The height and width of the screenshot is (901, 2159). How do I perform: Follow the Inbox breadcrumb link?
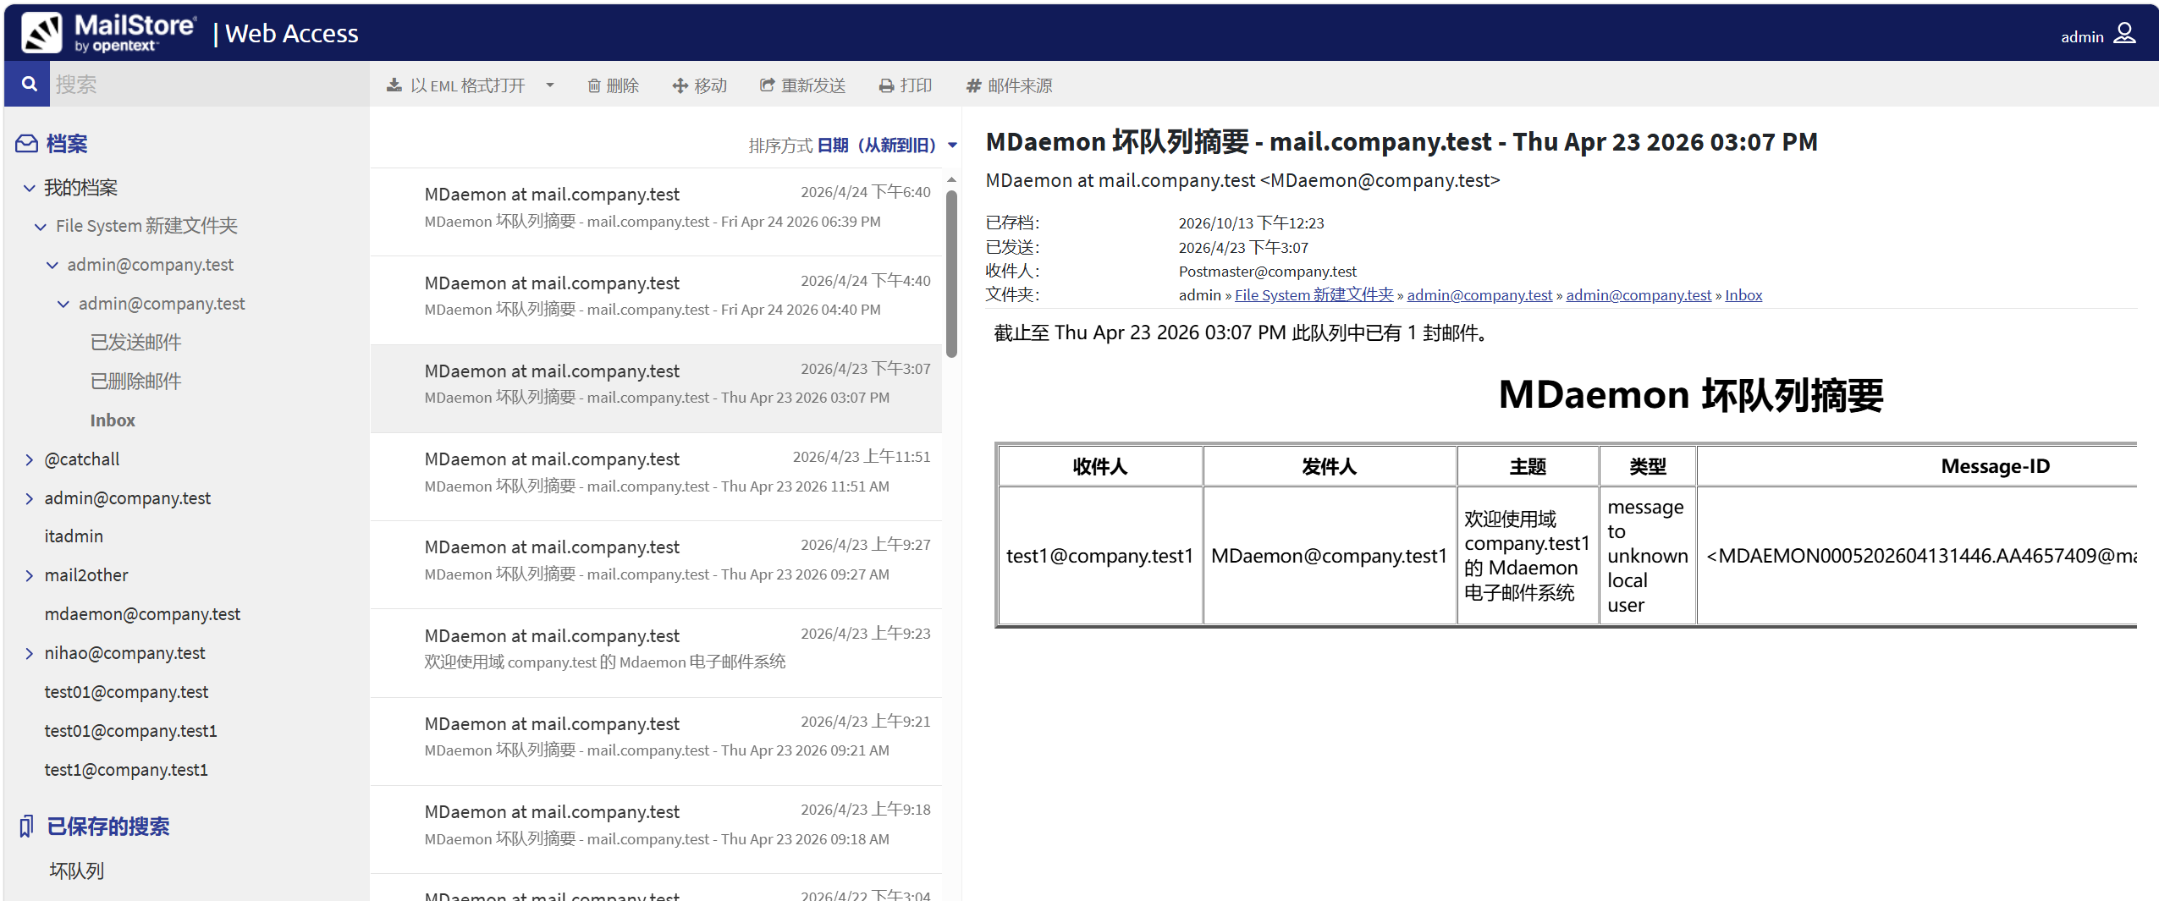1743,295
